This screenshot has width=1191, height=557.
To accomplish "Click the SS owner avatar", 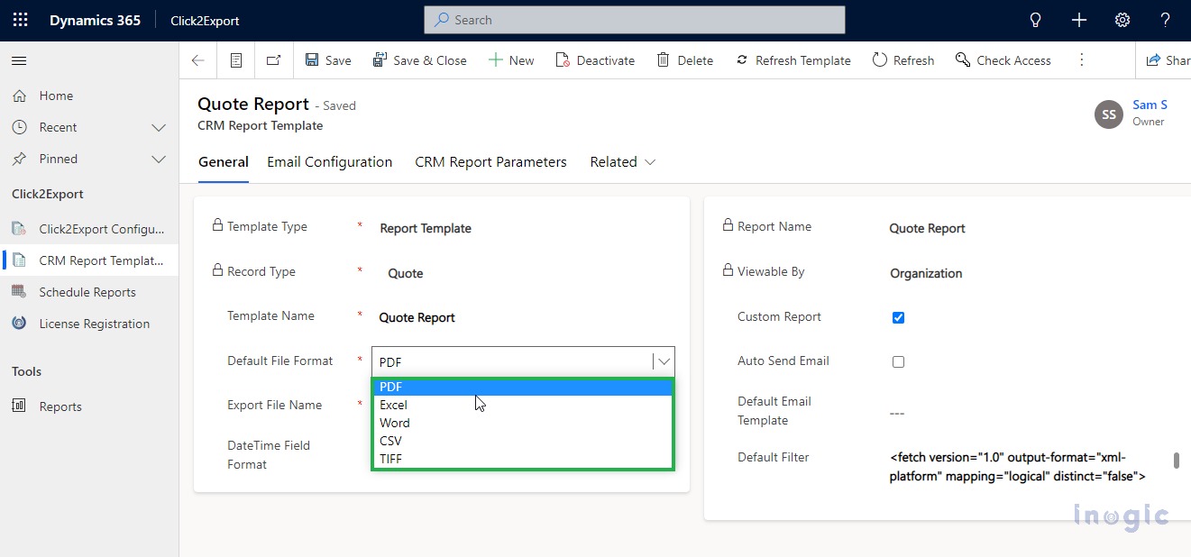I will click(1109, 114).
